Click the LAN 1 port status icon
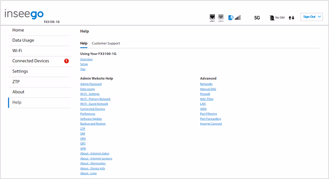The height and width of the screenshot is (179, 329). pos(212,17)
